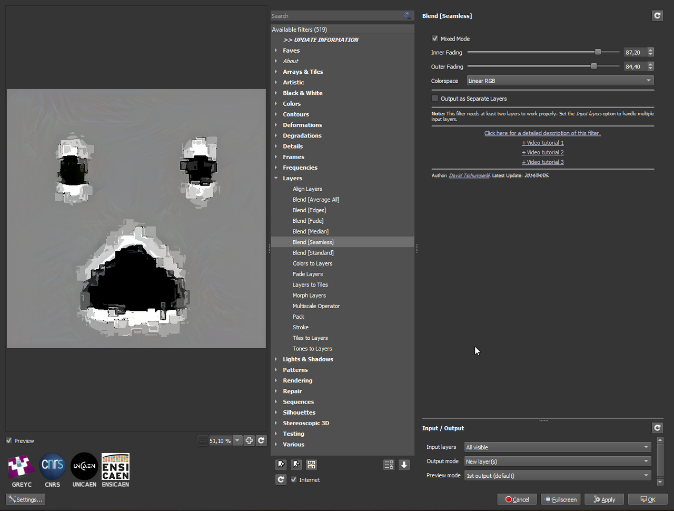
Task: Zoom in preview with plus icon
Action: (x=249, y=440)
